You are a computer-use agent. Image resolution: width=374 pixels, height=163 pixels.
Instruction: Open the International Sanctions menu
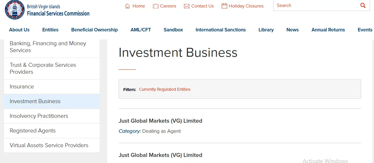click(221, 30)
